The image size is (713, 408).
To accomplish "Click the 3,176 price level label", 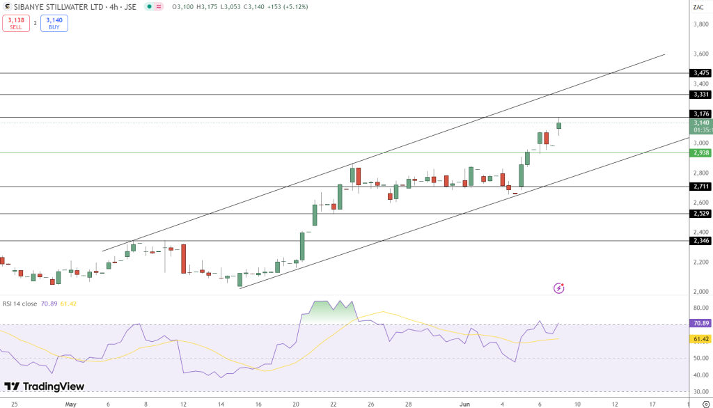I will point(701,113).
